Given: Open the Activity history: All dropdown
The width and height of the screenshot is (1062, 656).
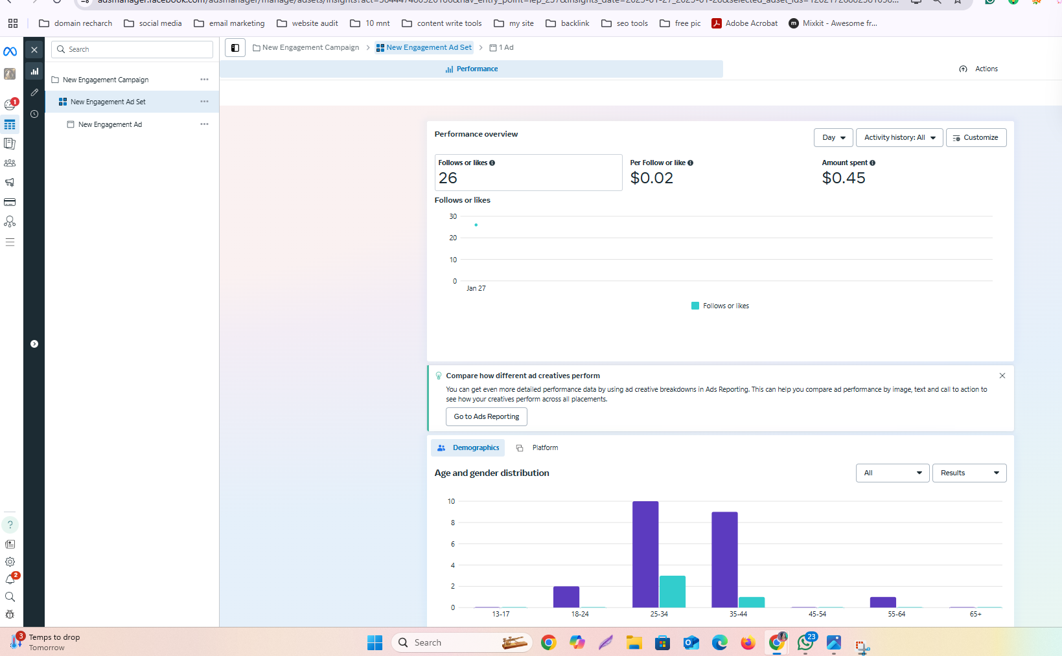Looking at the screenshot, I should pos(899,137).
